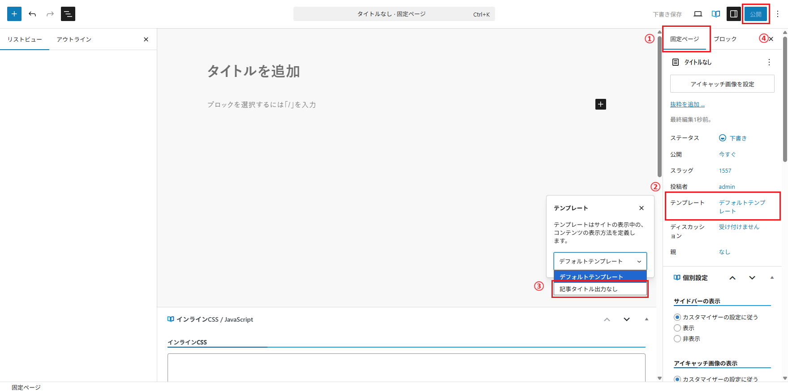Open the book-shaped plugin settings icon
This screenshot has height=391, width=788.
click(716, 14)
